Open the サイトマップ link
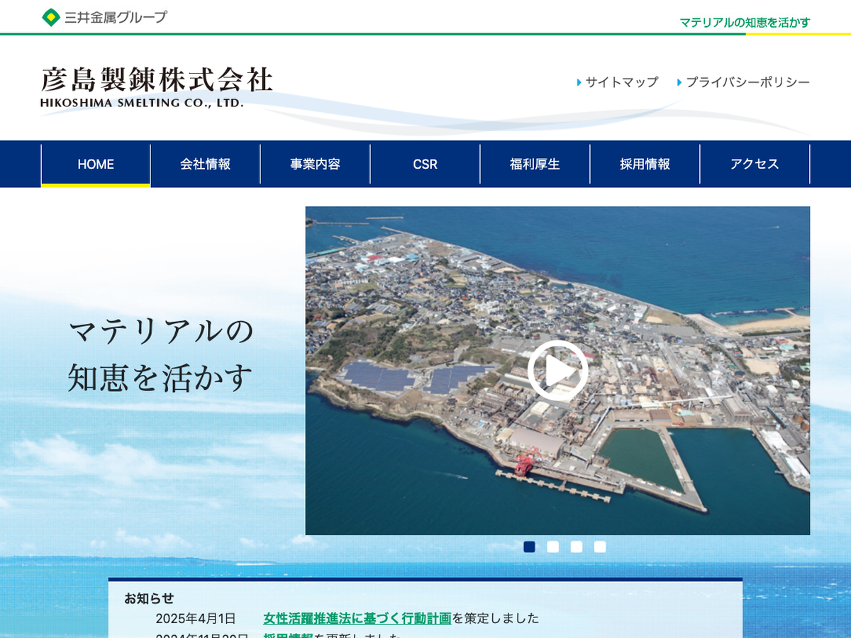This screenshot has width=851, height=638. pyautogui.click(x=622, y=82)
